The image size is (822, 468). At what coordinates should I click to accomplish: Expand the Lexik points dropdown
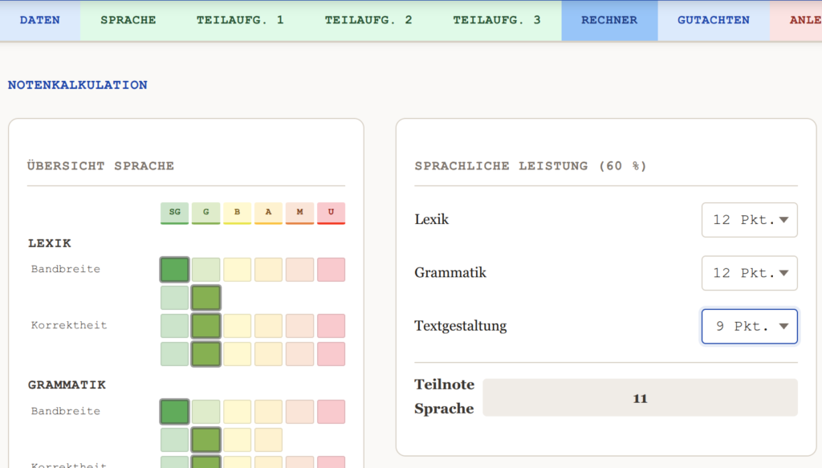749,220
